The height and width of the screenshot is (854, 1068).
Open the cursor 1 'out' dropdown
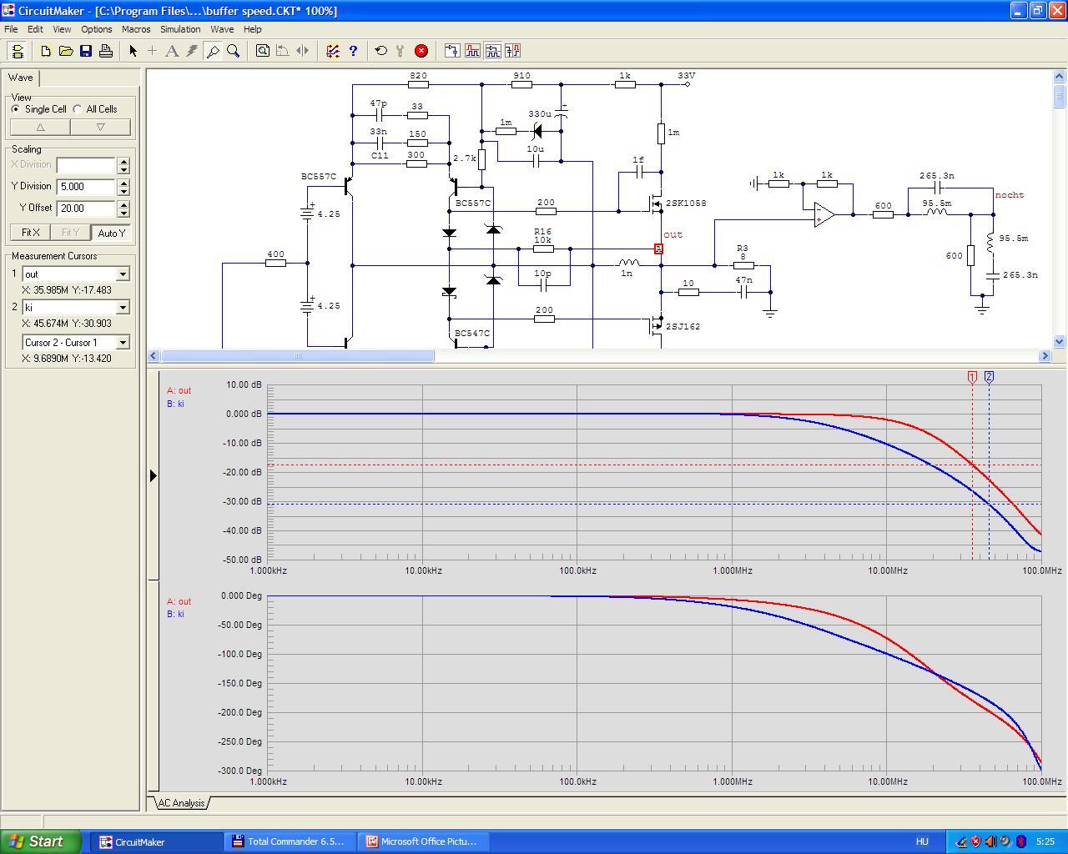coord(123,274)
